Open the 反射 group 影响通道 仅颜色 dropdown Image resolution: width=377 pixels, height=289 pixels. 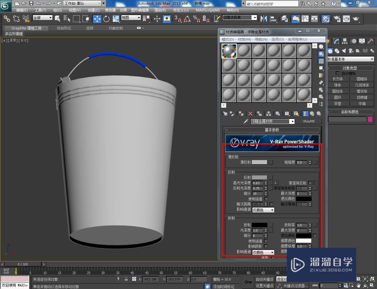263,210
